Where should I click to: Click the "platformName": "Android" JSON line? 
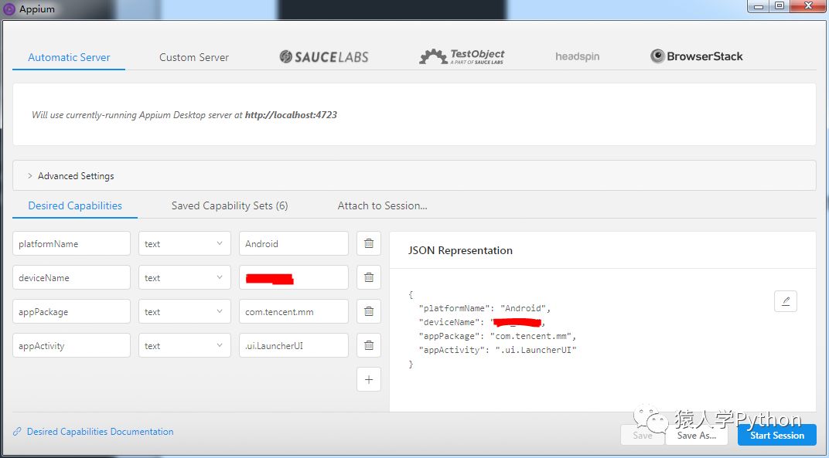pyautogui.click(x=484, y=308)
